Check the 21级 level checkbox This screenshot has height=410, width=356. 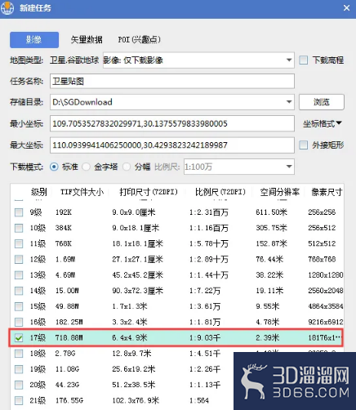click(x=19, y=401)
